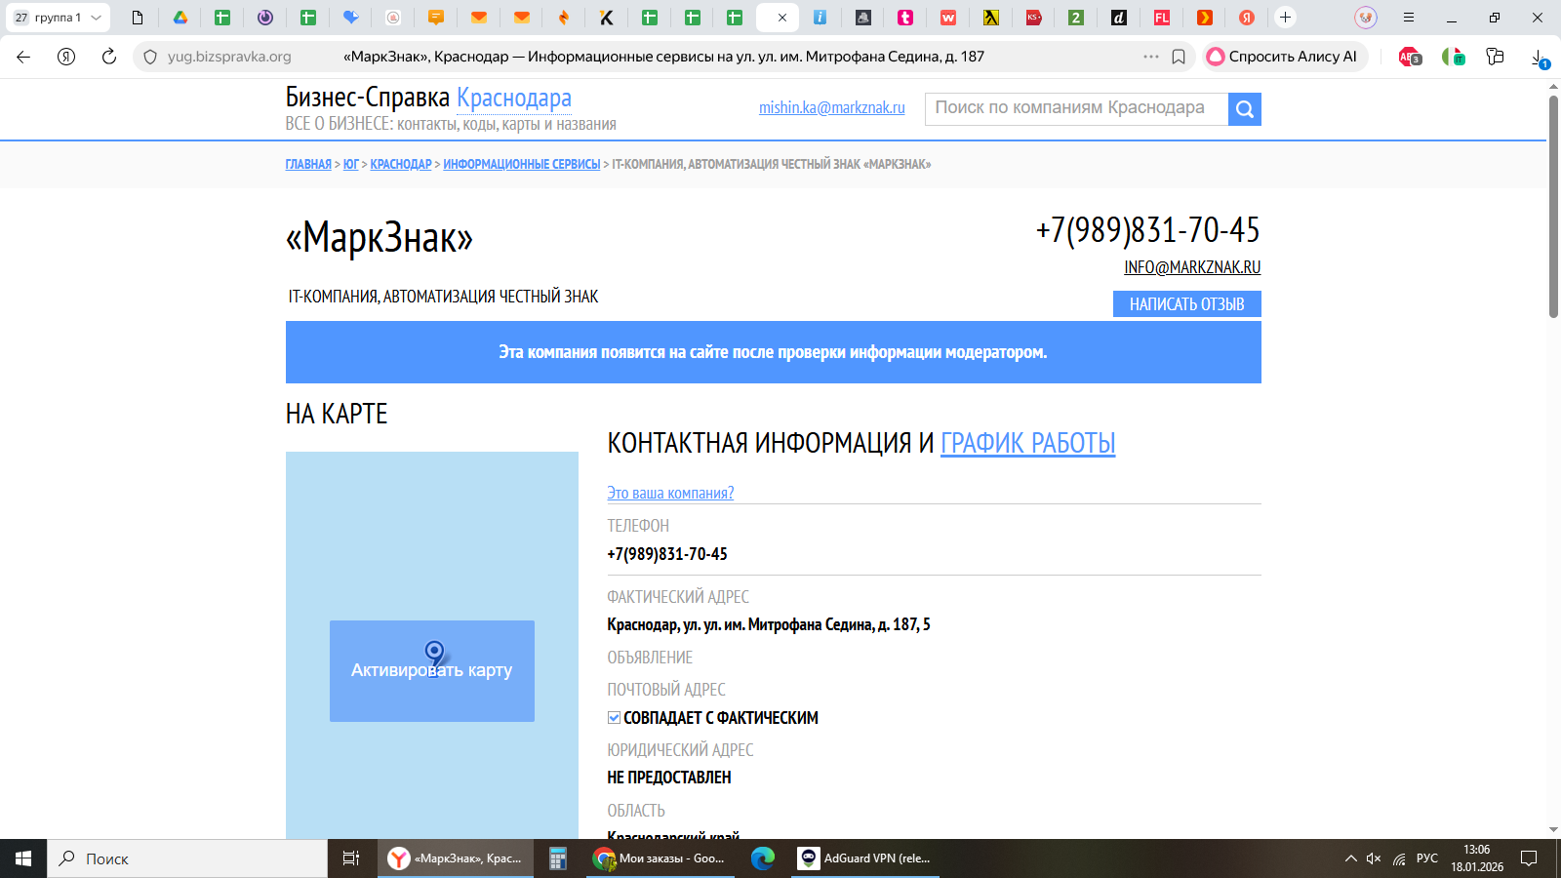Click the Yandex home Я button
Viewport: 1561px width, 878px height.
click(66, 57)
